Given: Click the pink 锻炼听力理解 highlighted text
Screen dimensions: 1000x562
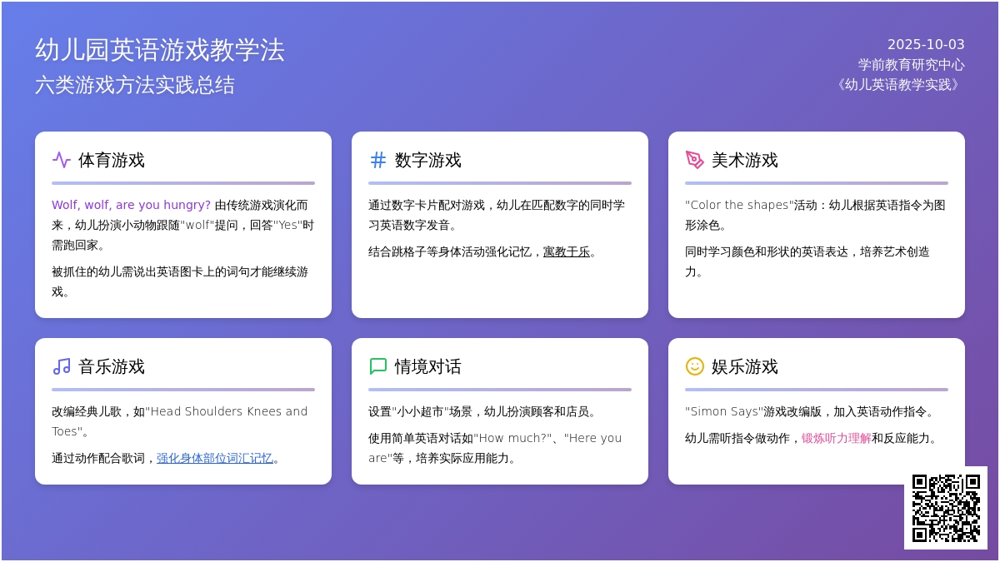Looking at the screenshot, I should pos(836,438).
